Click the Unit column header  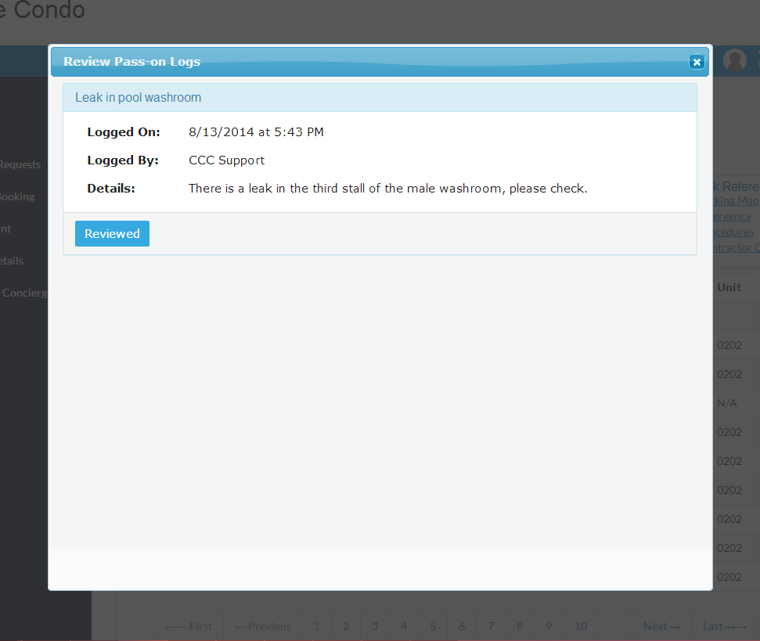[729, 287]
